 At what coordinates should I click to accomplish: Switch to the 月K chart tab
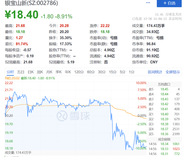tap(49, 72)
